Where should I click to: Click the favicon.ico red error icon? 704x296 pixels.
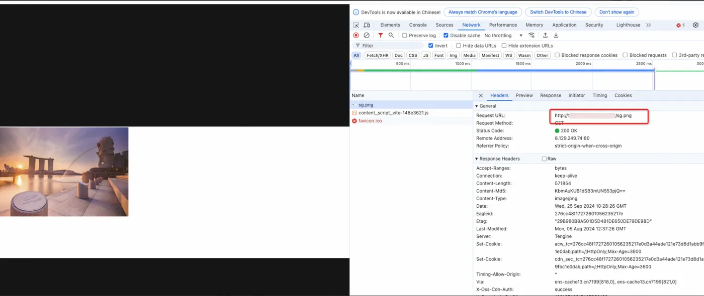pyautogui.click(x=355, y=121)
